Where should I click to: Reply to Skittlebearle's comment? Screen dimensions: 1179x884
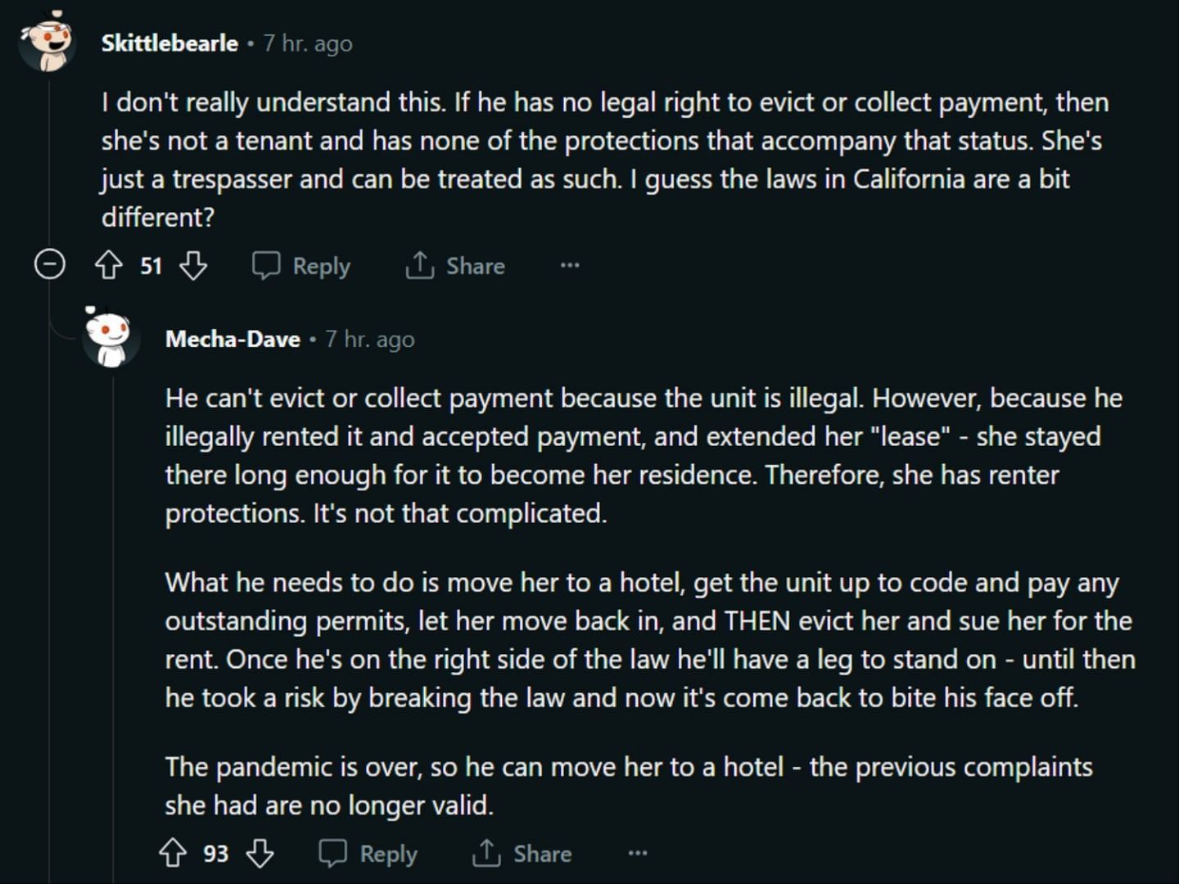pos(301,265)
